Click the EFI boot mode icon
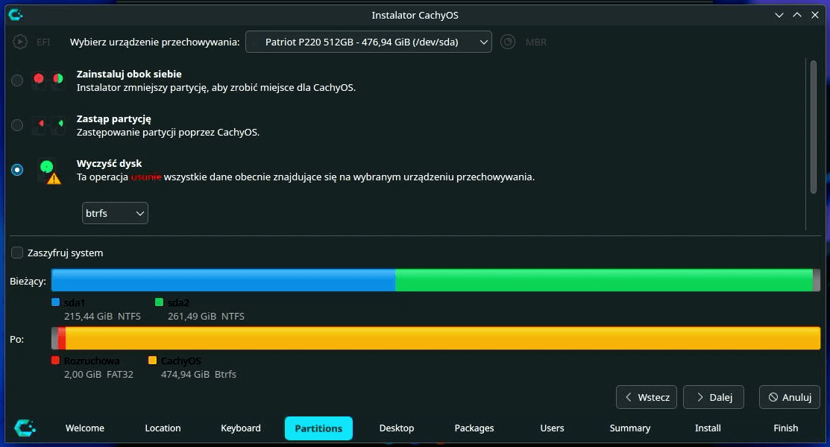This screenshot has height=447, width=830. [20, 42]
